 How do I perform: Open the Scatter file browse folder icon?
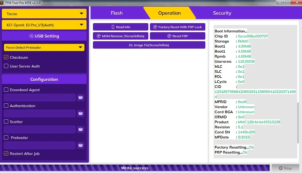81,129
